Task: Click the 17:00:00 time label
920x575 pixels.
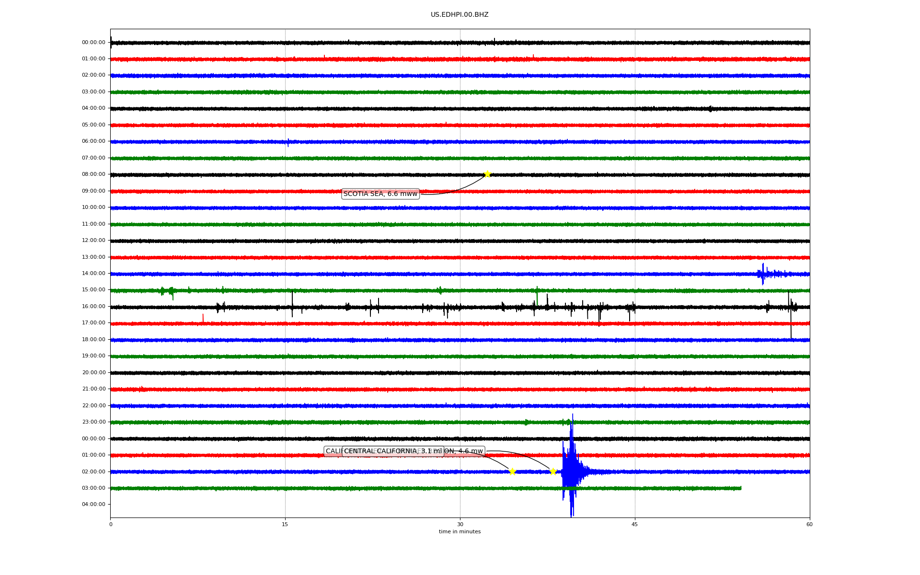Action: pyautogui.click(x=93, y=323)
